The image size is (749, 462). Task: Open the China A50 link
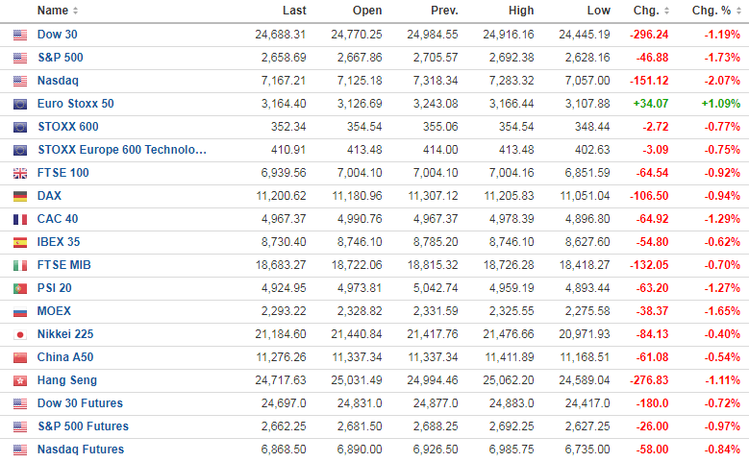pos(65,357)
